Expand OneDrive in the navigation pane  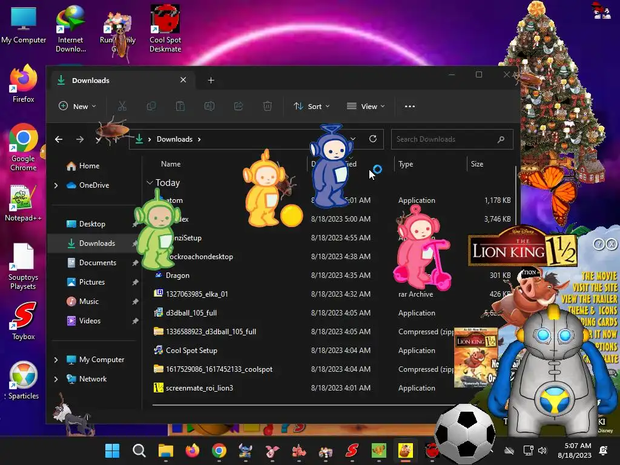(x=56, y=185)
